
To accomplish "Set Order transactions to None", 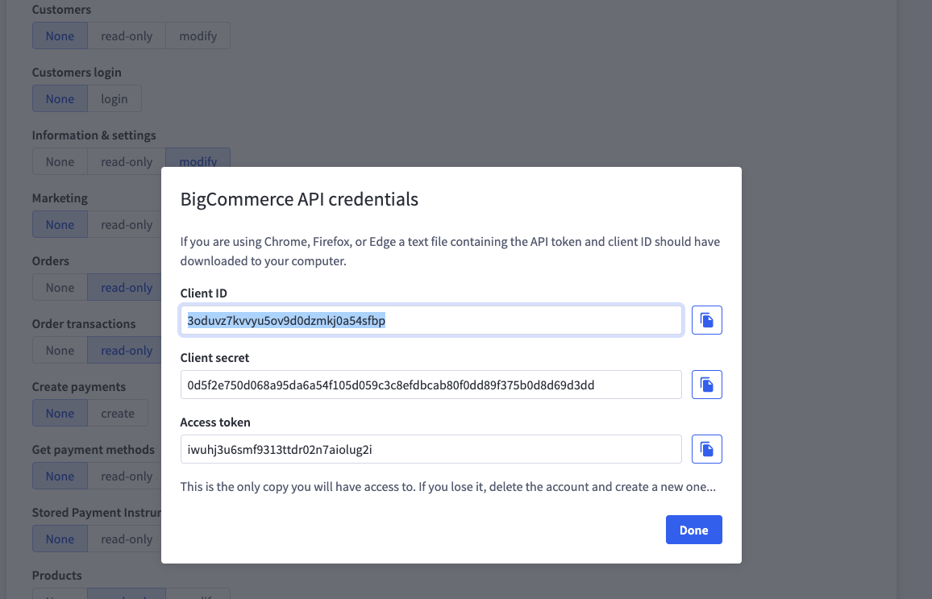I will (60, 351).
